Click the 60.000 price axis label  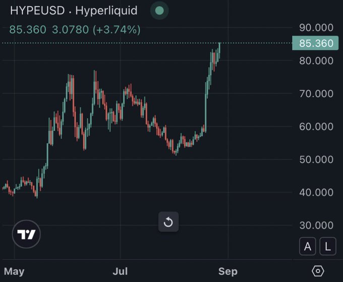coord(316,126)
